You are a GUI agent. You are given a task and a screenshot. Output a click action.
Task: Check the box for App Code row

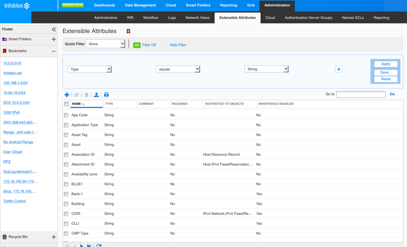point(66,115)
